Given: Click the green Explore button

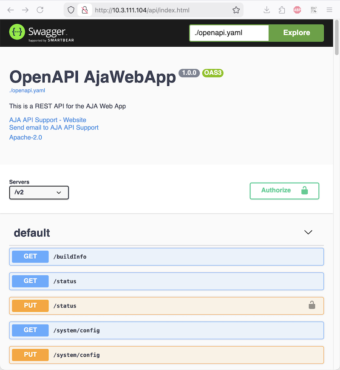Looking at the screenshot, I should click(296, 33).
